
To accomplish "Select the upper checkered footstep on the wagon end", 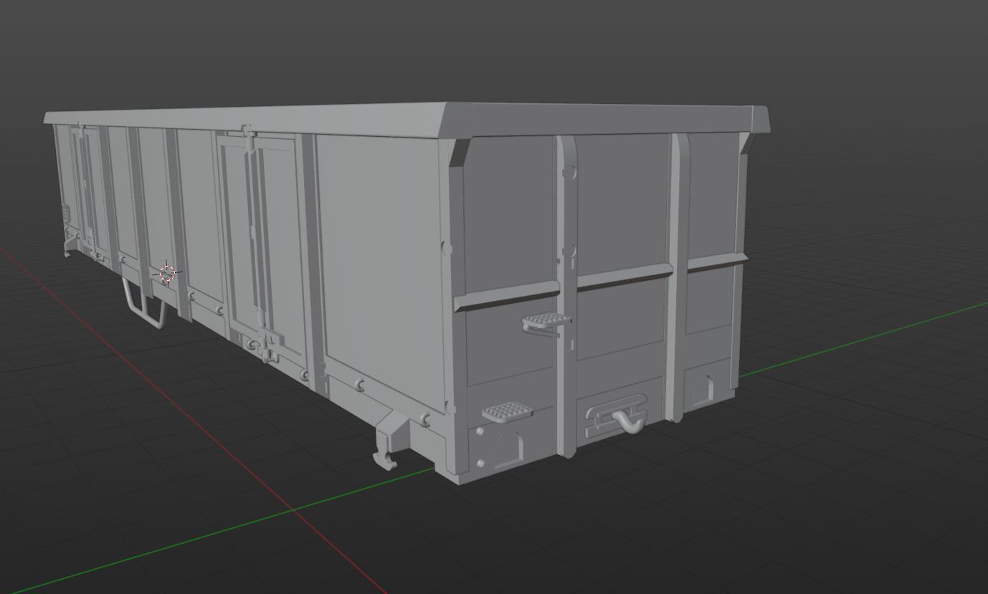I will [545, 321].
